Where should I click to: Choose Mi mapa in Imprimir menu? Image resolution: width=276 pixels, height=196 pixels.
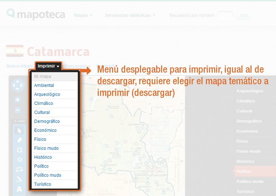[55, 76]
